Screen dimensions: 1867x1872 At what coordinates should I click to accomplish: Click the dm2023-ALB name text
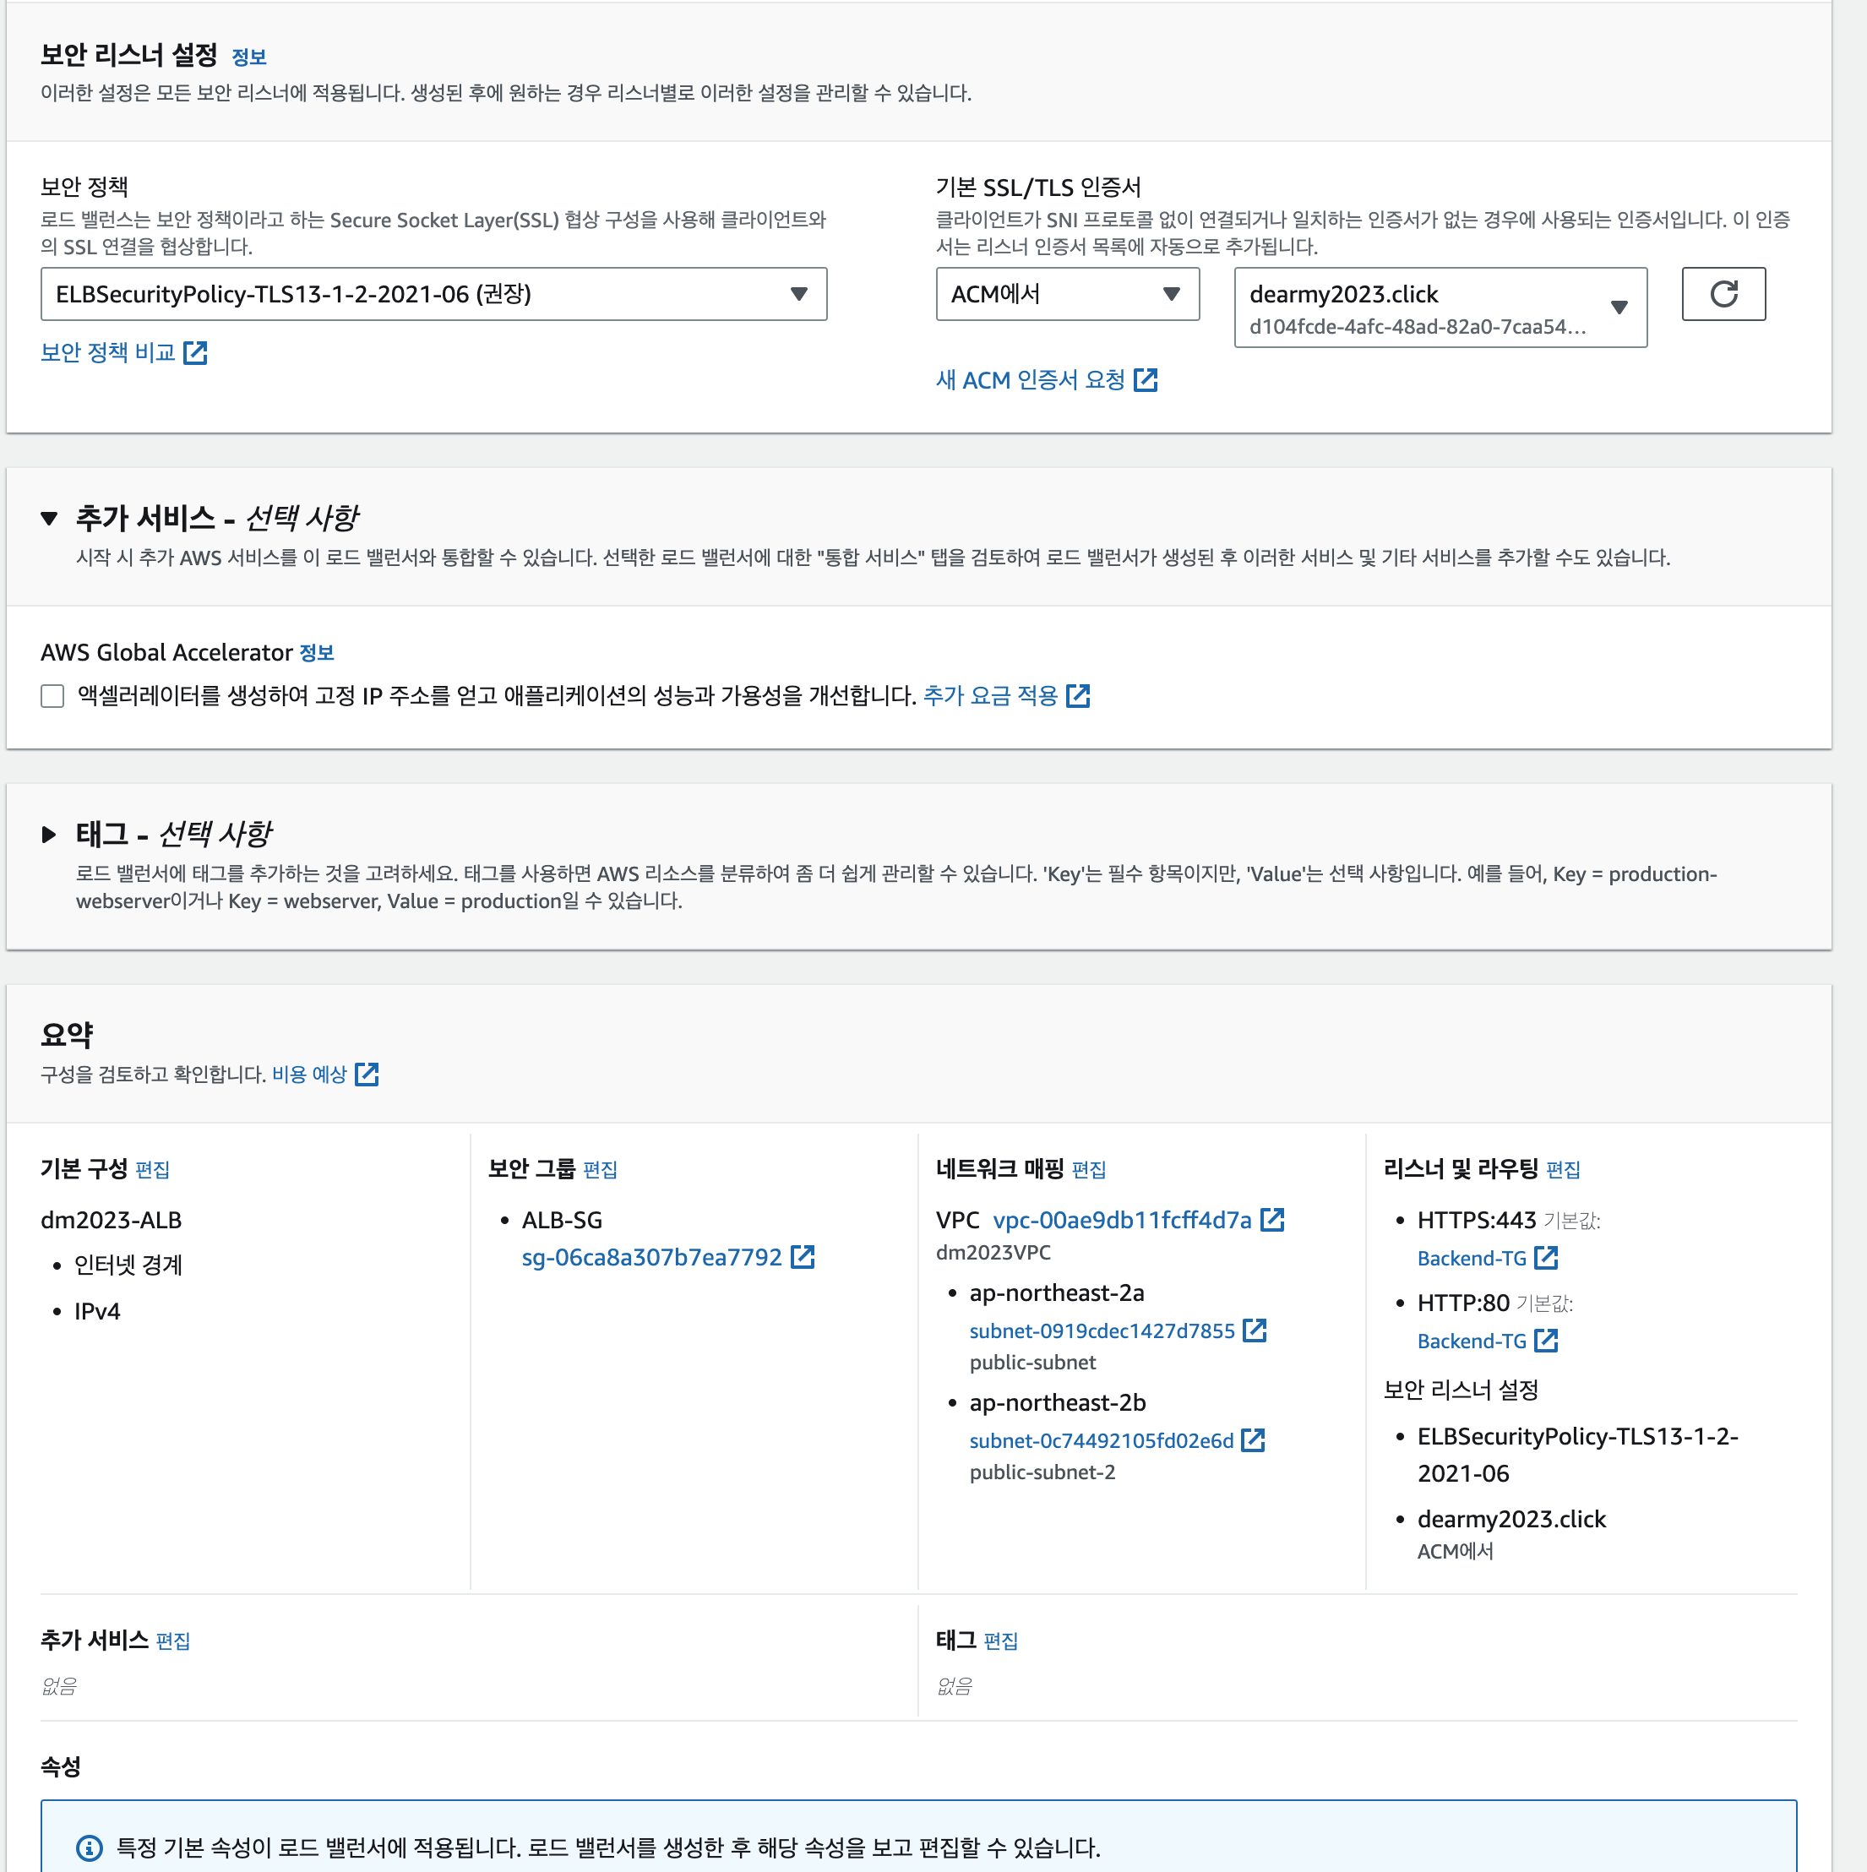tap(112, 1220)
